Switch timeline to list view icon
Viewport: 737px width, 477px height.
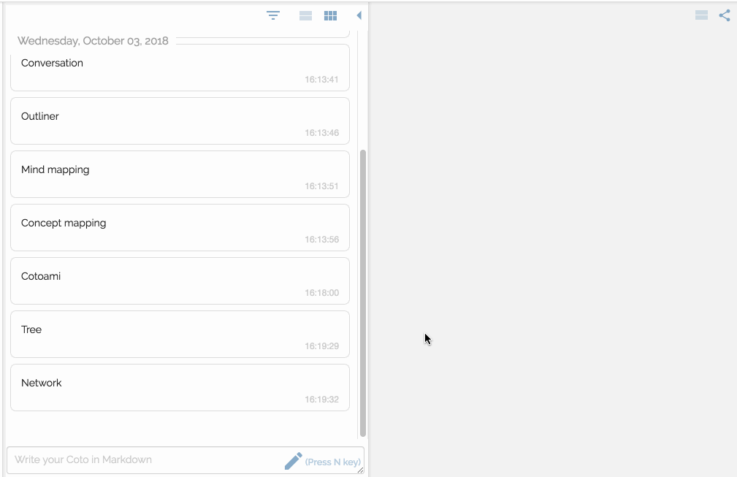click(x=305, y=16)
